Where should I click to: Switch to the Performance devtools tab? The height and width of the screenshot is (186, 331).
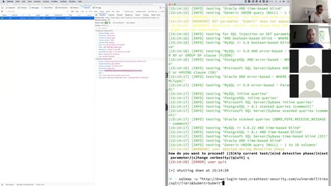click(62, 8)
